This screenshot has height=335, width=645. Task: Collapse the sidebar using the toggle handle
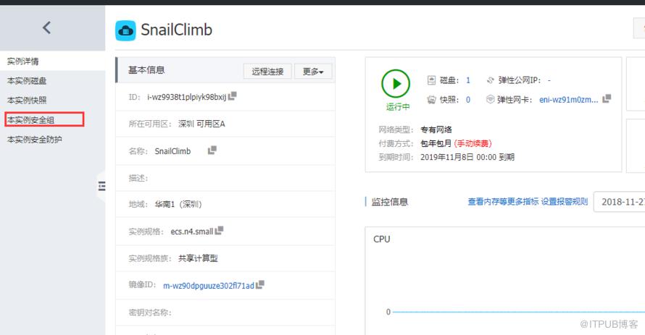pos(101,187)
